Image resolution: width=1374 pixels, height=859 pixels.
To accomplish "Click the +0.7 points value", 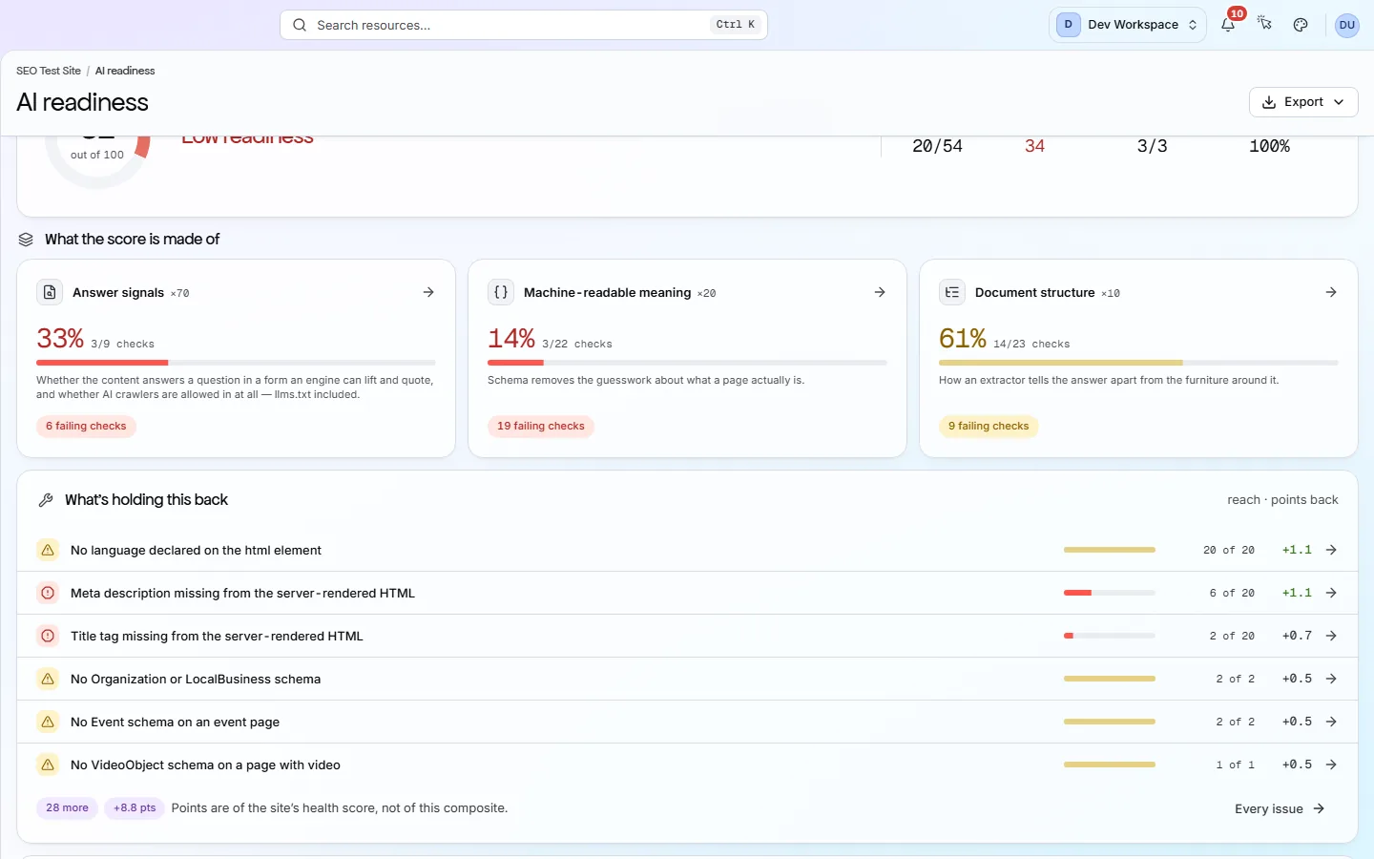I will click(1297, 636).
